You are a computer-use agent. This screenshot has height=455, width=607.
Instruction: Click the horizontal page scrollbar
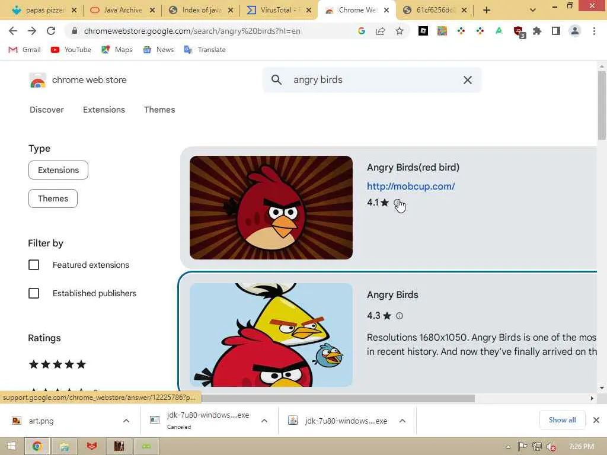click(x=337, y=398)
